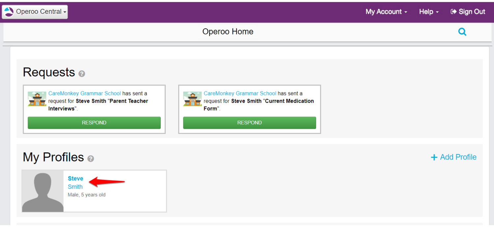The height and width of the screenshot is (231, 494).
Task: Click the plus icon for Add Profile
Action: pyautogui.click(x=434, y=157)
